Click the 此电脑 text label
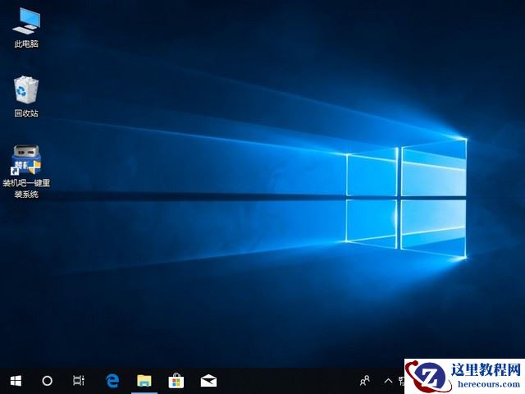 point(26,44)
